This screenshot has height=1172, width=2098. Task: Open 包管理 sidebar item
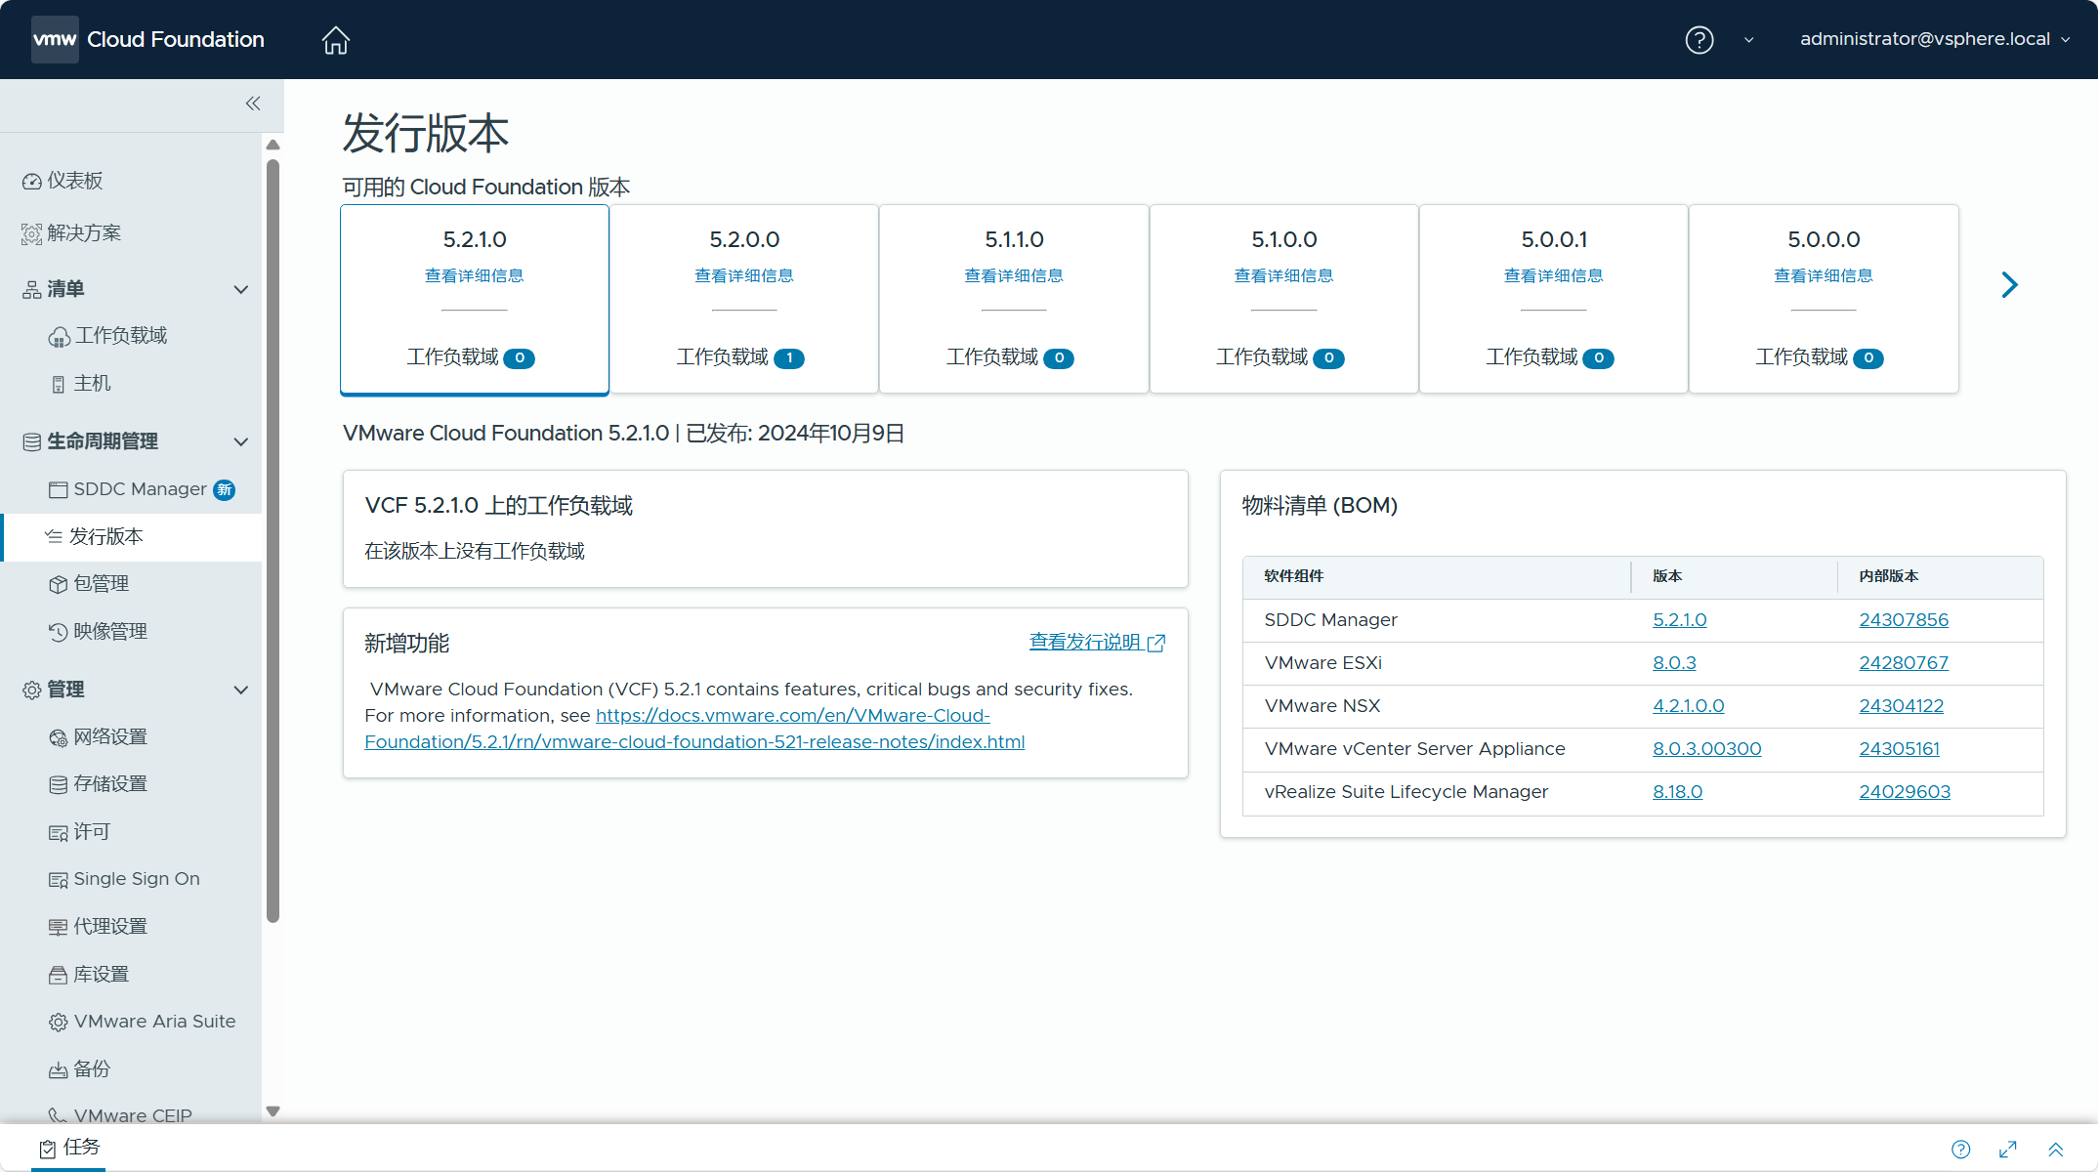click(89, 584)
